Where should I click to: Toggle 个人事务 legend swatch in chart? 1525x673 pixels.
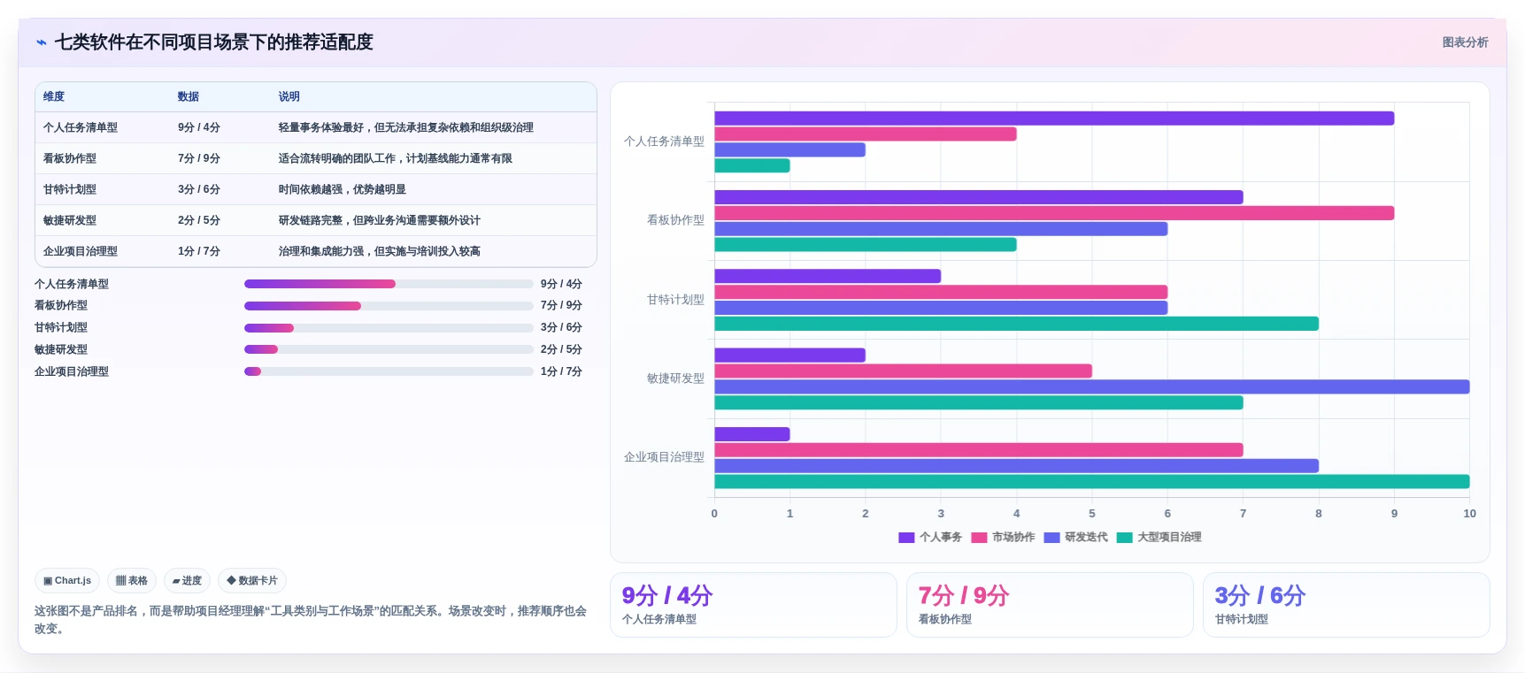[x=906, y=538]
